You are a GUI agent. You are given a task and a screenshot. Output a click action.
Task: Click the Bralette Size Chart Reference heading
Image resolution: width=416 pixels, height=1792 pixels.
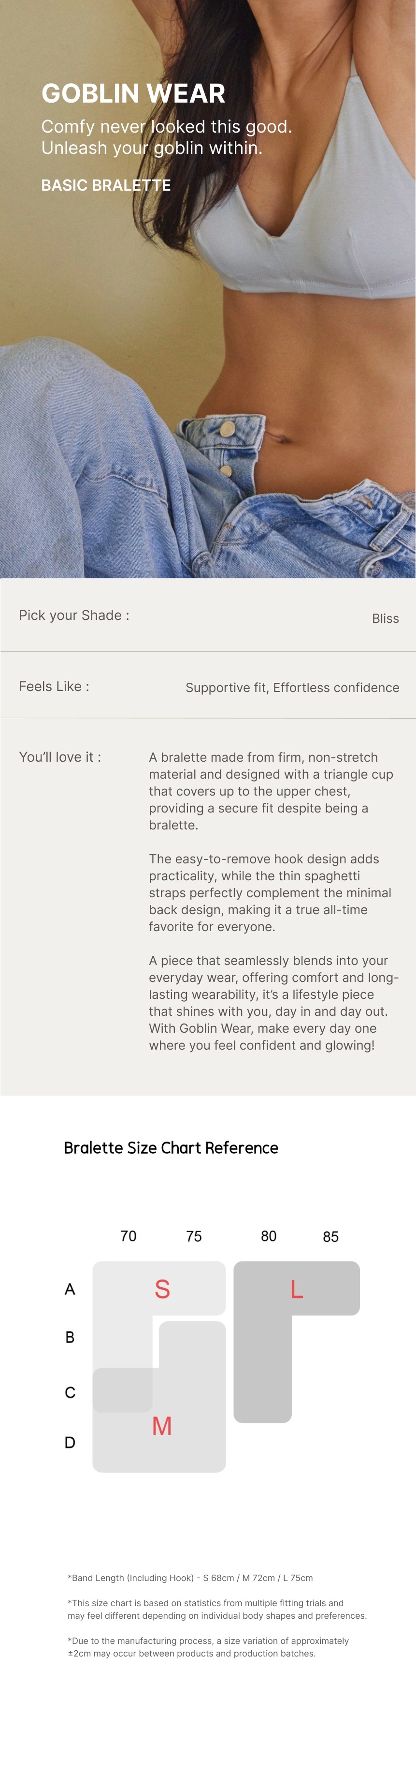tap(171, 1148)
